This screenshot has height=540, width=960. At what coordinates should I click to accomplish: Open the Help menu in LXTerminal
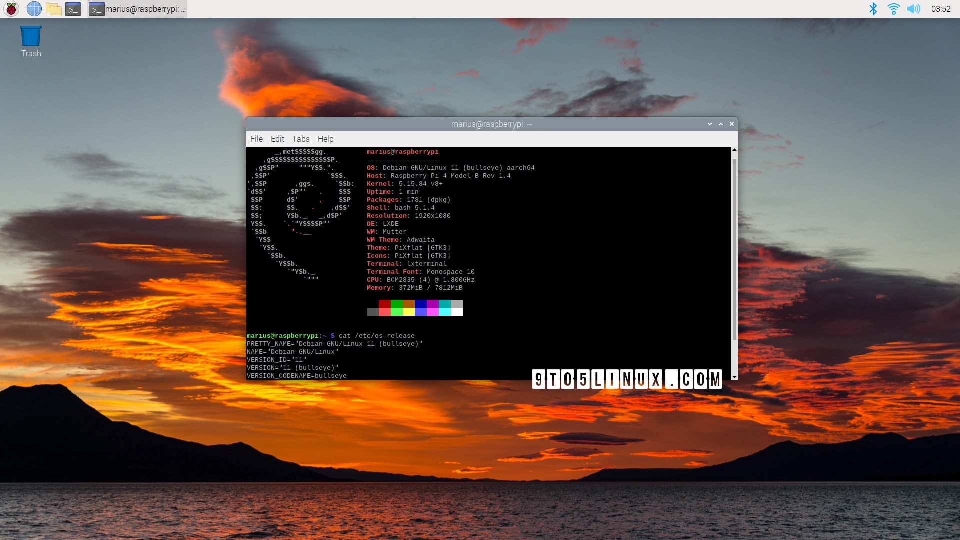(x=325, y=139)
